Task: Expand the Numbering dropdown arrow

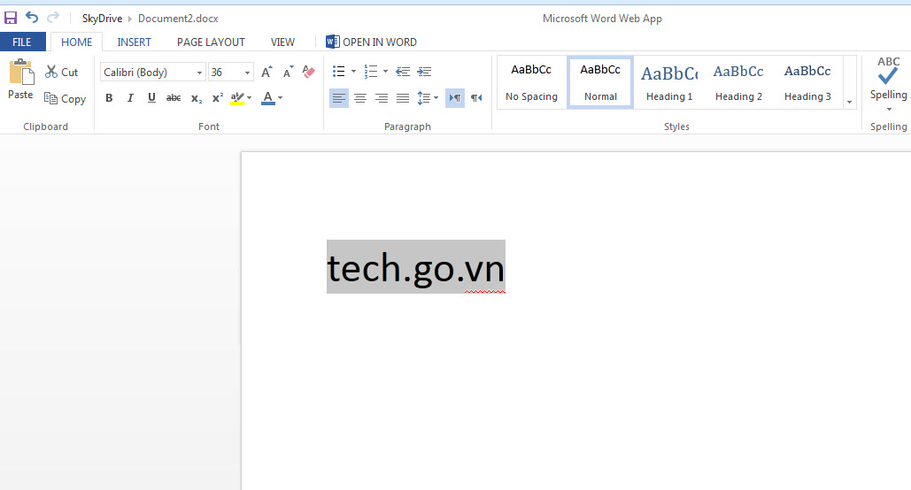Action: [385, 72]
